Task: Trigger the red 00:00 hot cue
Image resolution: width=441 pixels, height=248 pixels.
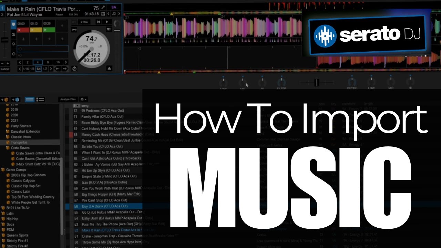Action: tap(23, 30)
